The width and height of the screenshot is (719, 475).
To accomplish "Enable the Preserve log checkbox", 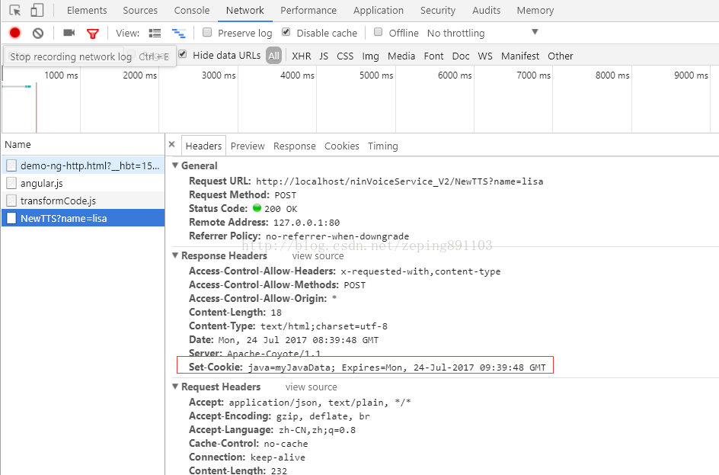I will click(x=207, y=32).
